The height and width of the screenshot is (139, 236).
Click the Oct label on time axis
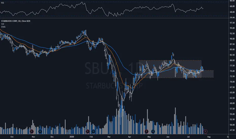coord(12,137)
